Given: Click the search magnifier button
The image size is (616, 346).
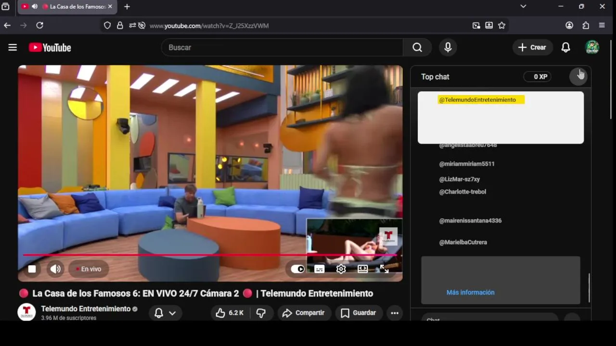Looking at the screenshot, I should [x=417, y=48].
